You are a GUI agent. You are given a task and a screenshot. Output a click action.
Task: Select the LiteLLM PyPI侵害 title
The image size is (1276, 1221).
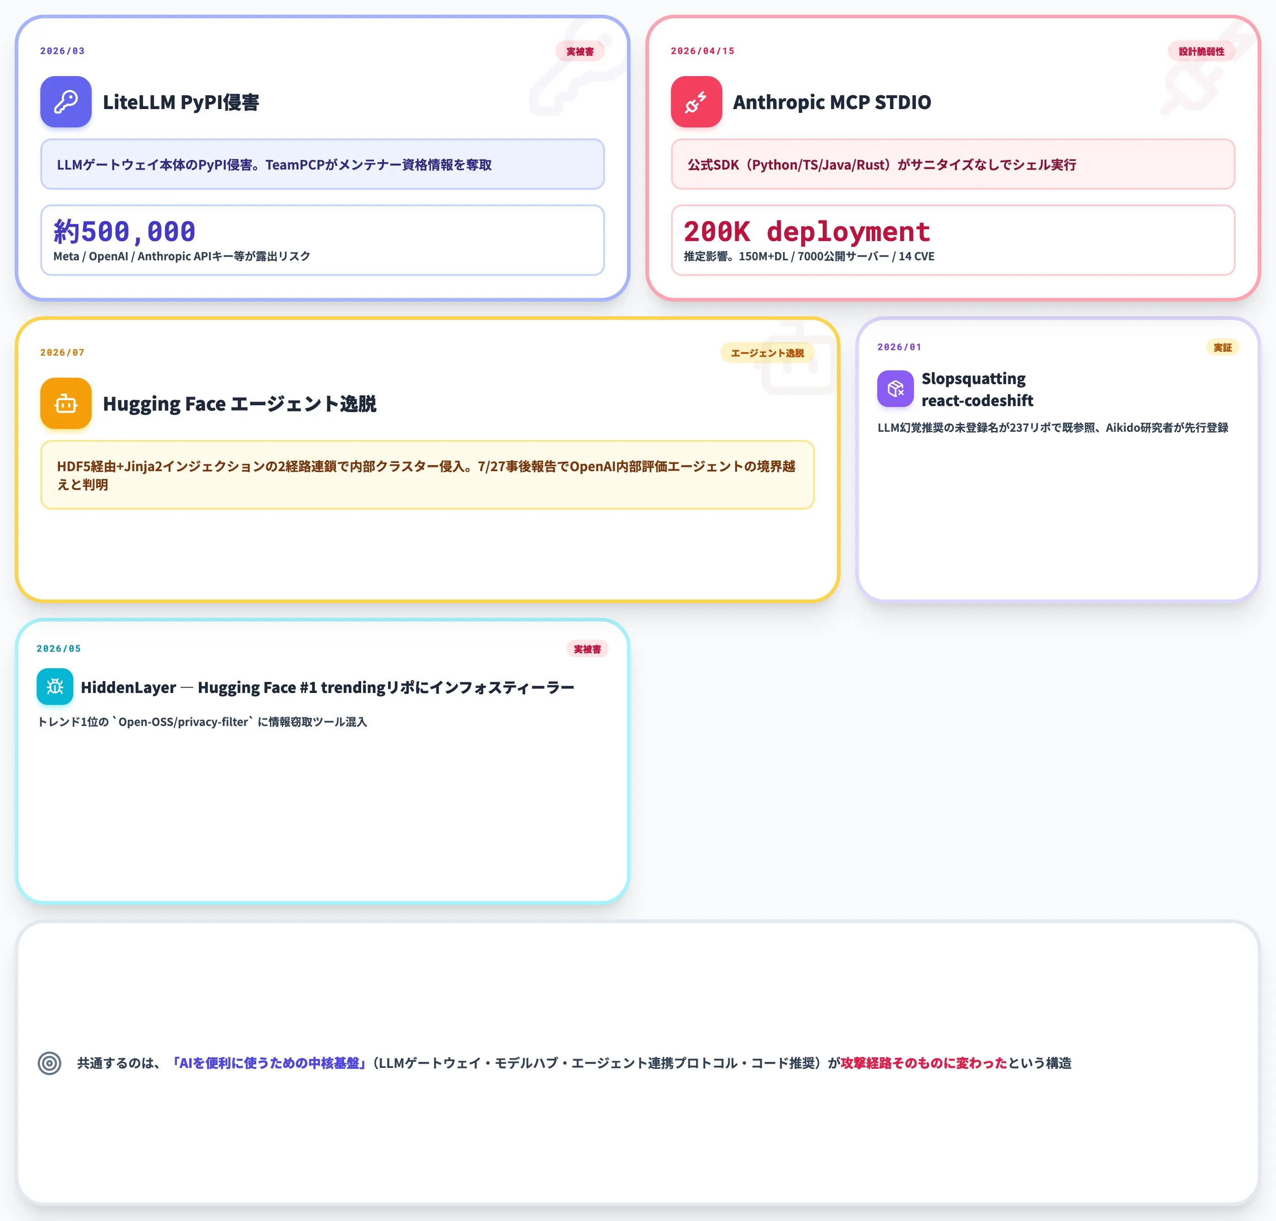181,102
